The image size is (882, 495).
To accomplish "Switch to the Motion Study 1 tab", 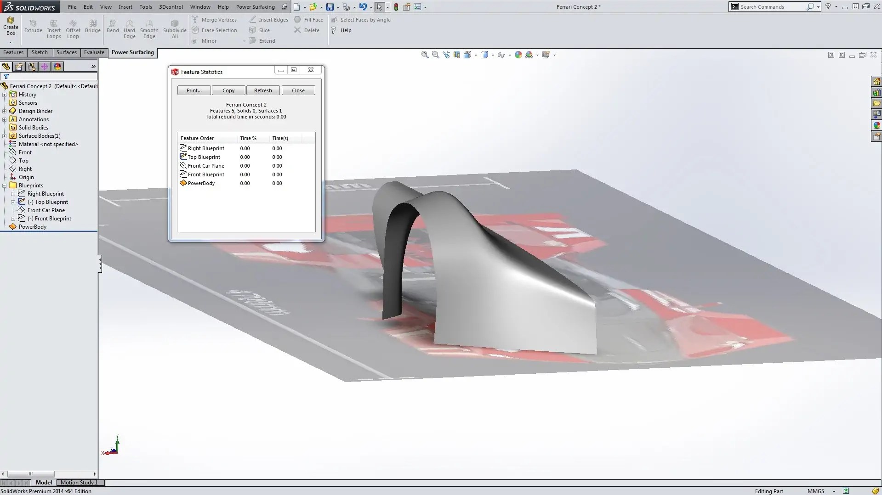I will pos(79,483).
